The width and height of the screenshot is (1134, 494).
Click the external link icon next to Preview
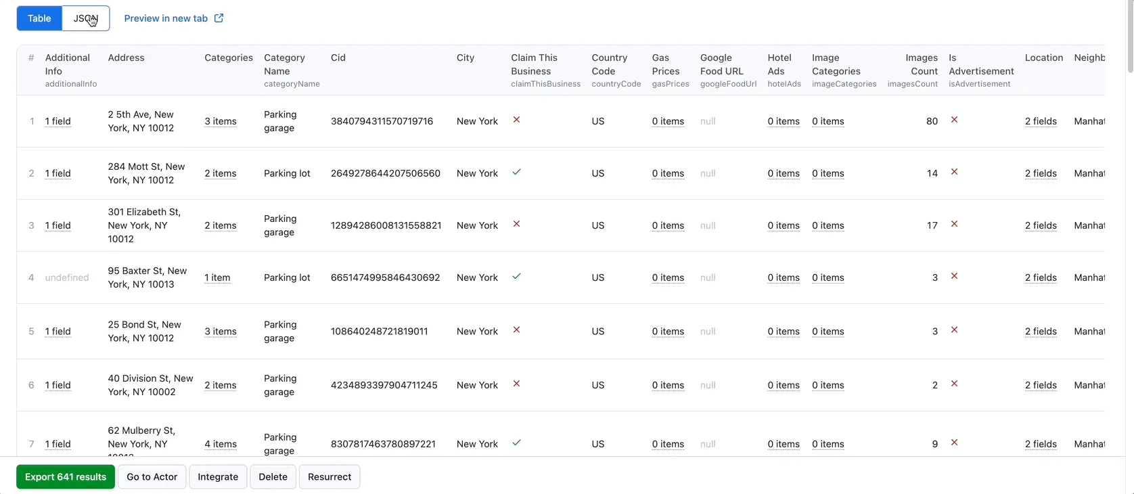tap(219, 18)
